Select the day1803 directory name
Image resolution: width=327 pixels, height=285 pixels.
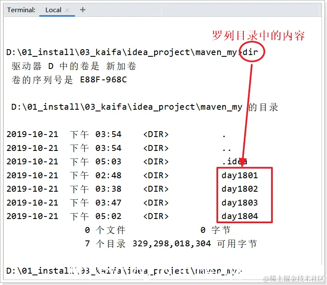click(240, 203)
